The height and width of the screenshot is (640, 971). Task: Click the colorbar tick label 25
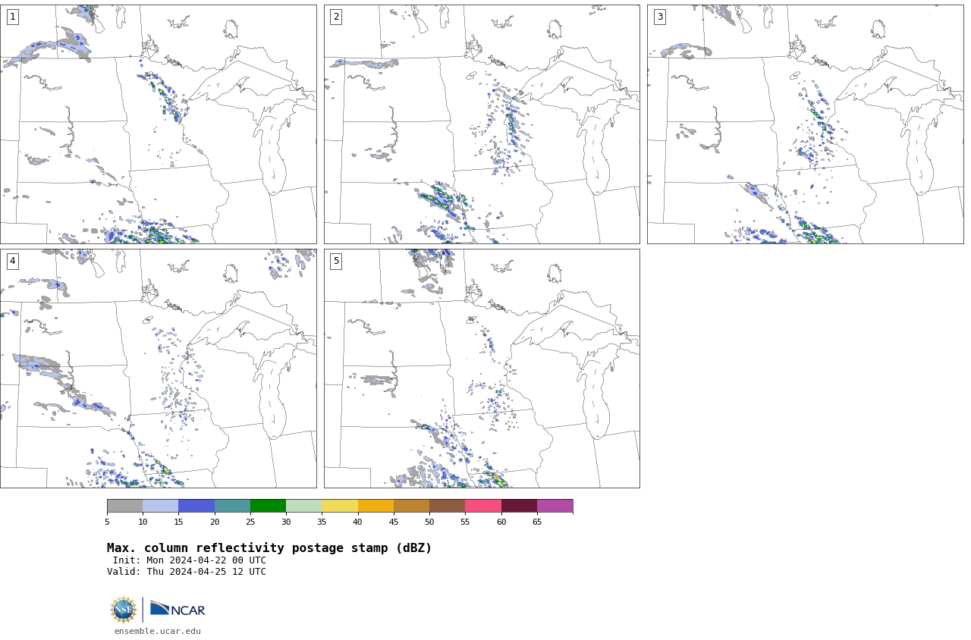tap(250, 522)
